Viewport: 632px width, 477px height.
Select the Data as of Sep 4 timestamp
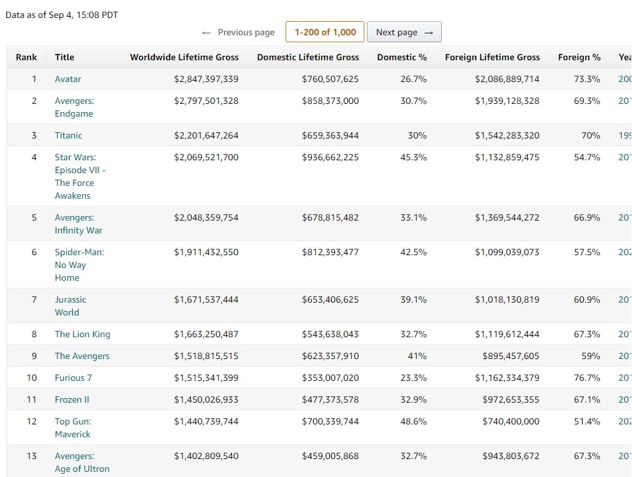point(61,15)
